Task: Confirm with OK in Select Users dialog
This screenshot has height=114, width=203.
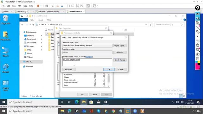Action: 109,69
